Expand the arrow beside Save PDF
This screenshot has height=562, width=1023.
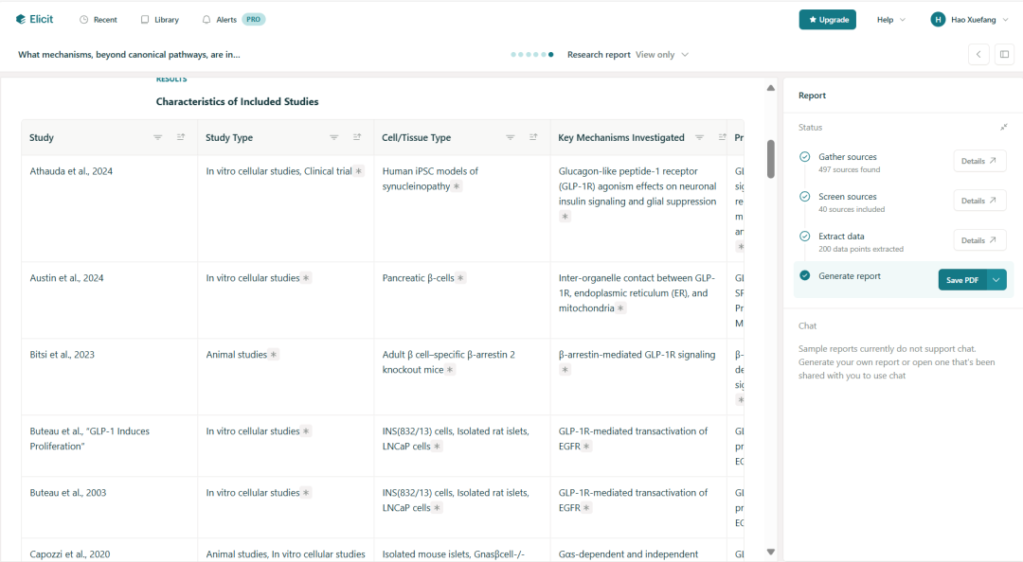coord(996,280)
